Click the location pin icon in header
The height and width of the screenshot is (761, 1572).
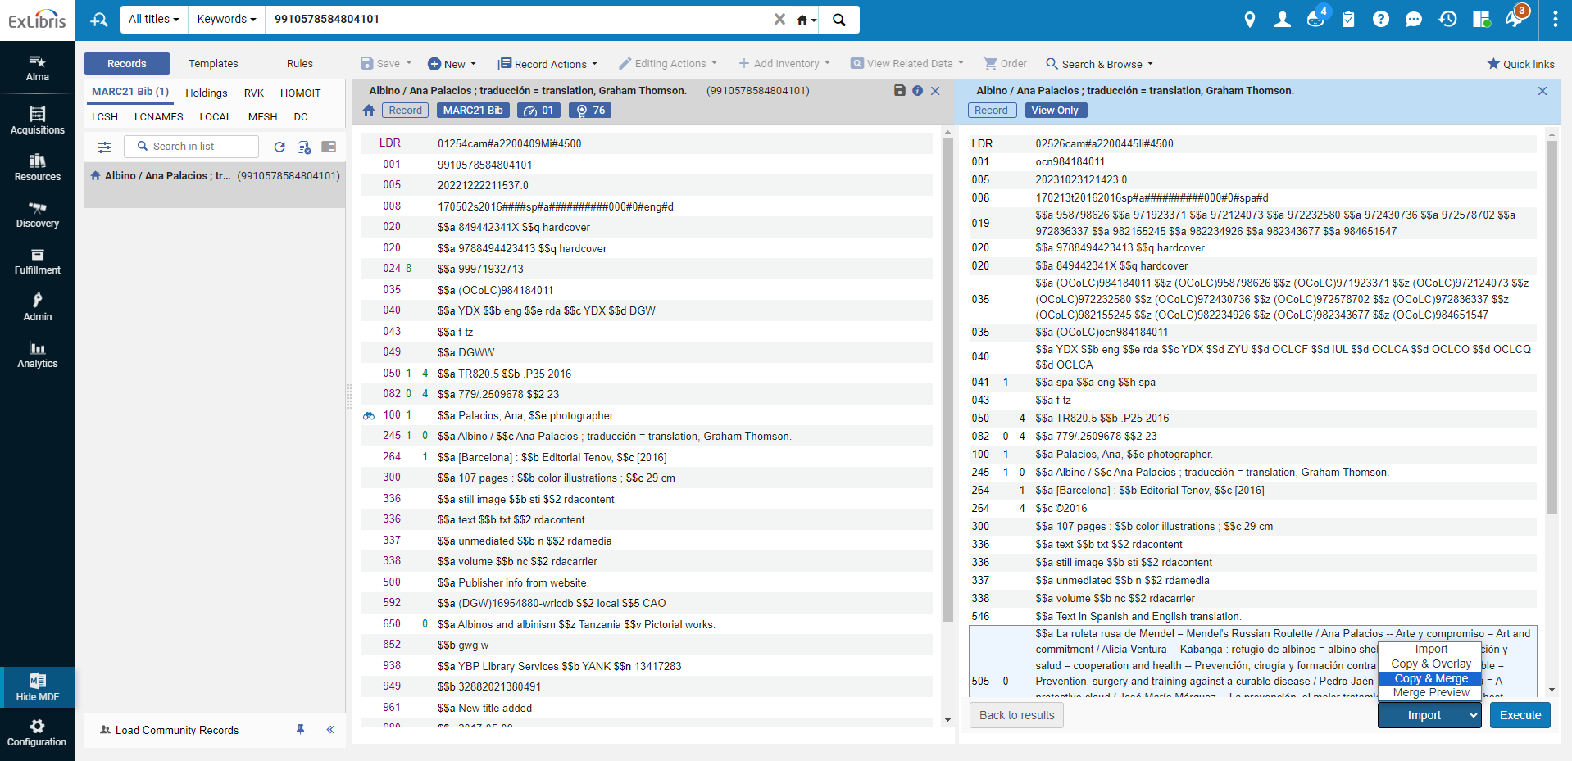[1249, 19]
